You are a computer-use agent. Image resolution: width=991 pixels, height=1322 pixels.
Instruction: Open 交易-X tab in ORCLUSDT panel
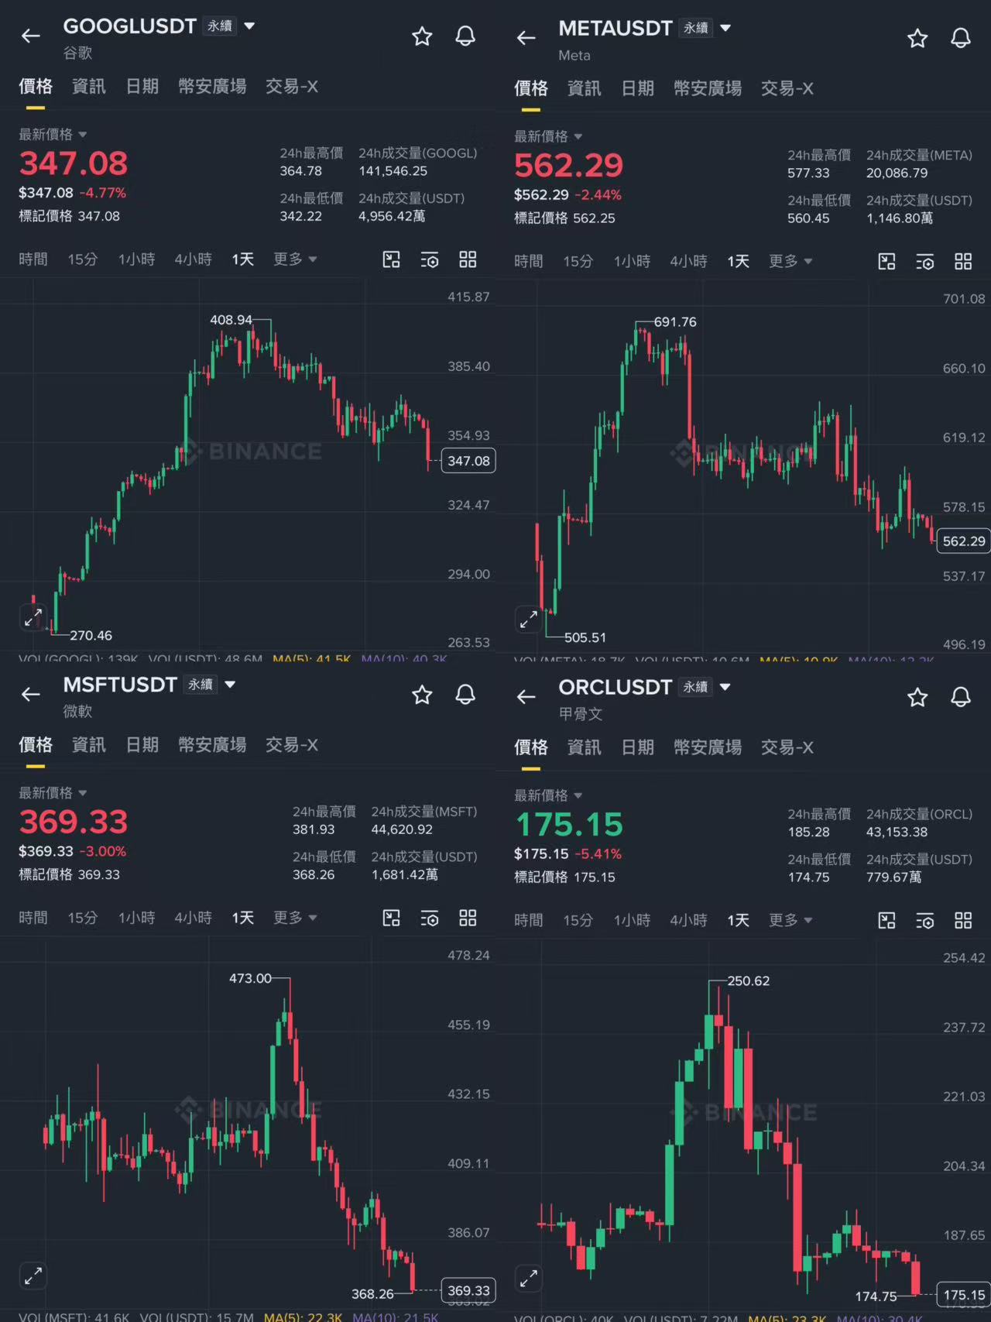pos(787,747)
